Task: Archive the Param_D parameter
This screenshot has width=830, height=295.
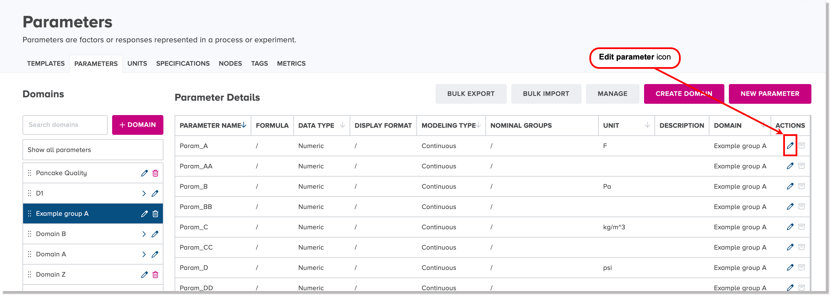Action: pyautogui.click(x=801, y=268)
